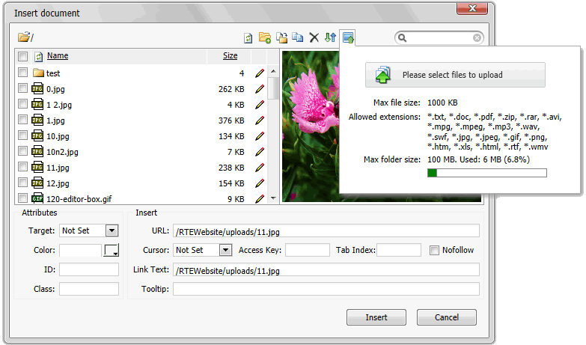This screenshot has width=586, height=345.
Task: Toggle the select-all checkbox in the header
Action: [22, 56]
